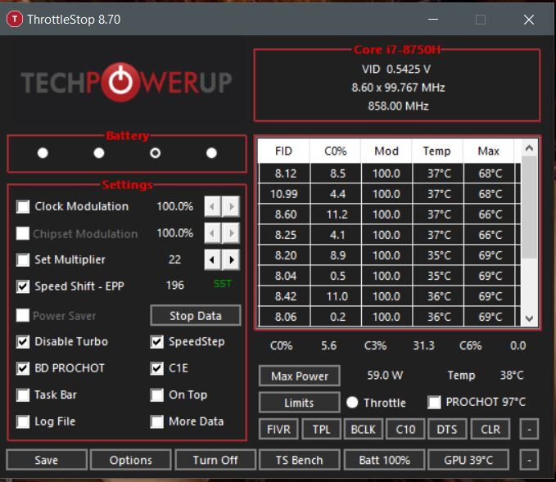Click the Set Multiplier value 22
Screen dimensions: 556x482
click(174, 259)
